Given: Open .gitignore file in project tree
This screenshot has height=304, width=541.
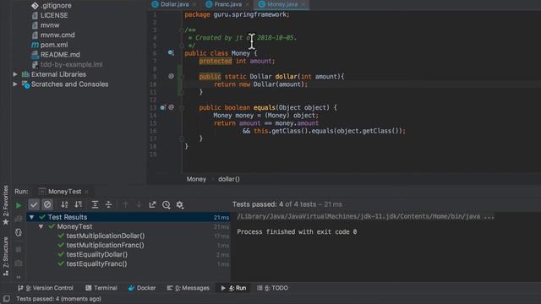Looking at the screenshot, I should pyautogui.click(x=56, y=6).
